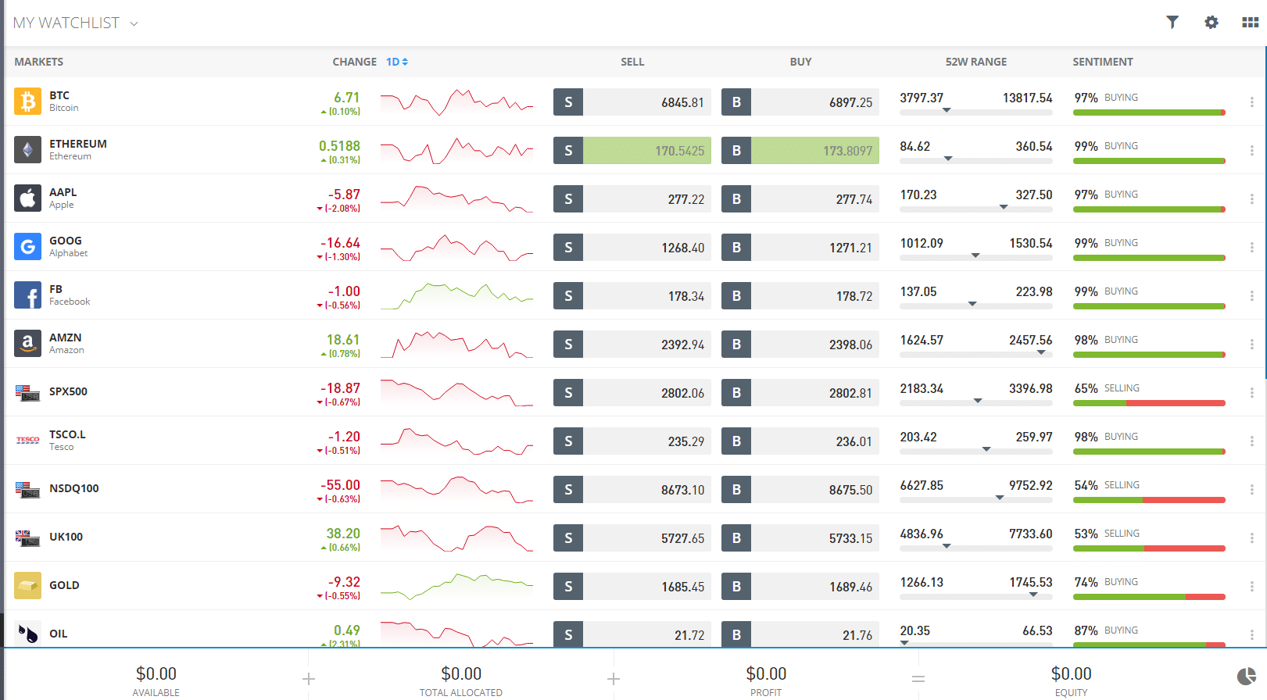Click the Tesco logo icon
Screen dimensions: 1267x700
coord(27,441)
